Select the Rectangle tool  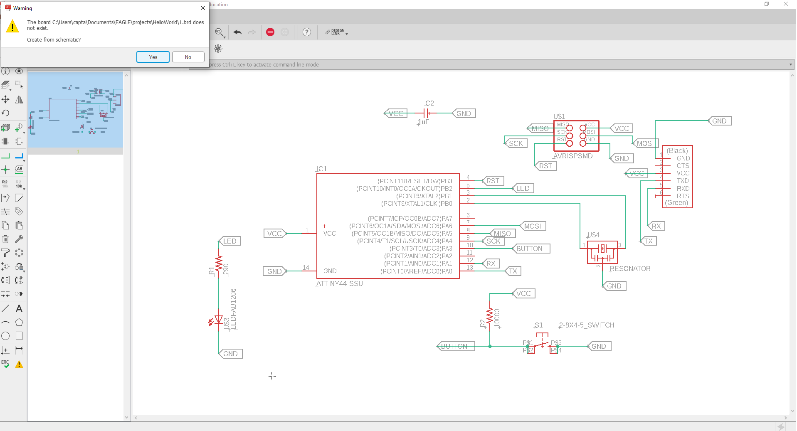point(19,336)
